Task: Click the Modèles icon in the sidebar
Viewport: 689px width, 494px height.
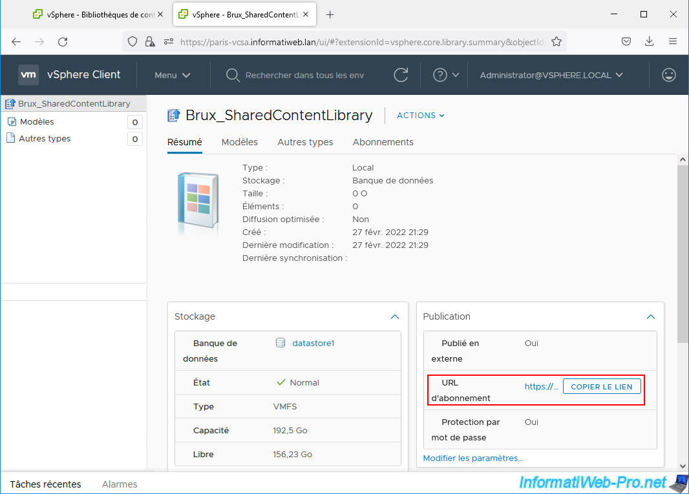Action: 12,121
